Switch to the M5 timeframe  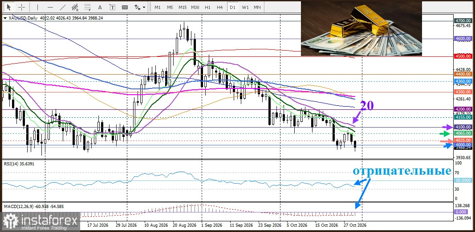[x=170, y=7]
